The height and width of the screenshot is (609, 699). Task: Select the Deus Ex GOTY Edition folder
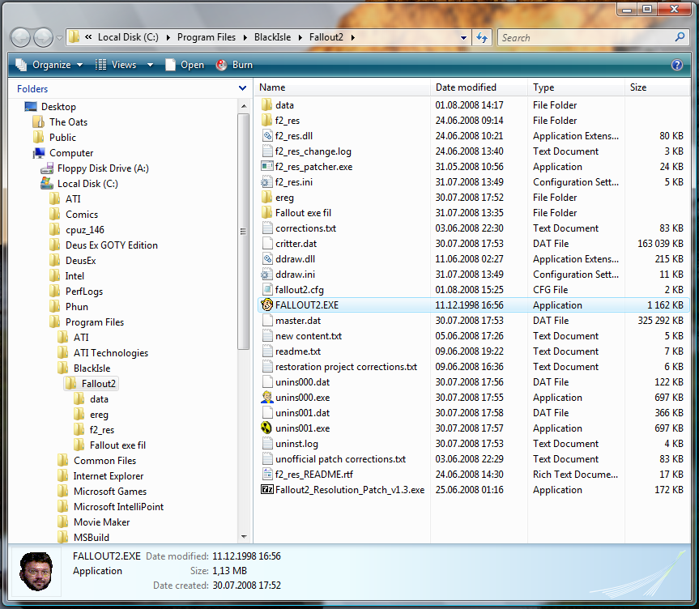tap(112, 245)
